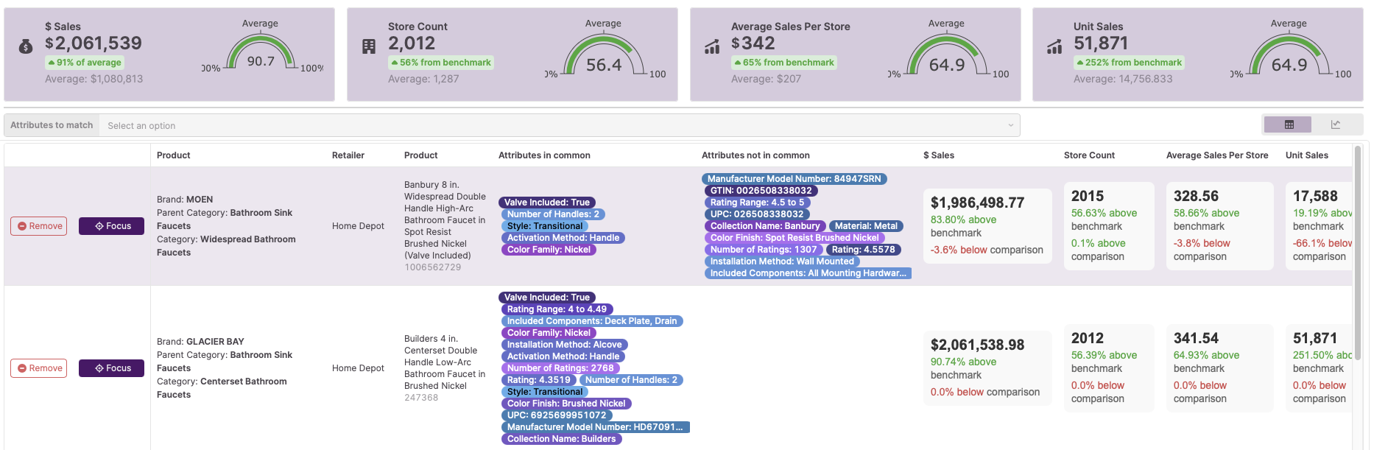Open the 'Attributes to match' dropdown
The image size is (1374, 450).
[552, 126]
